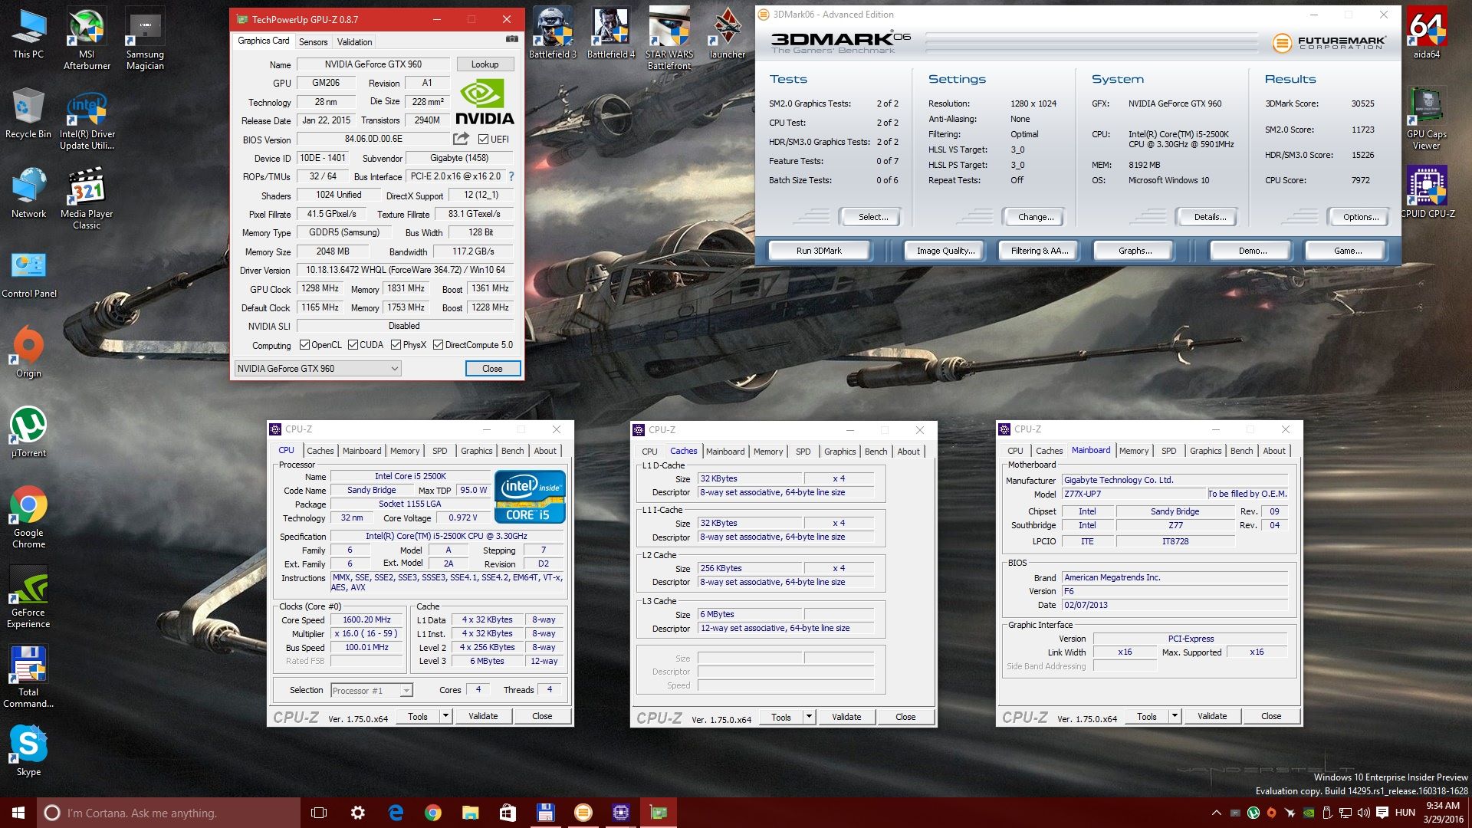Click the GPU-Z screenshot camera icon

511,39
